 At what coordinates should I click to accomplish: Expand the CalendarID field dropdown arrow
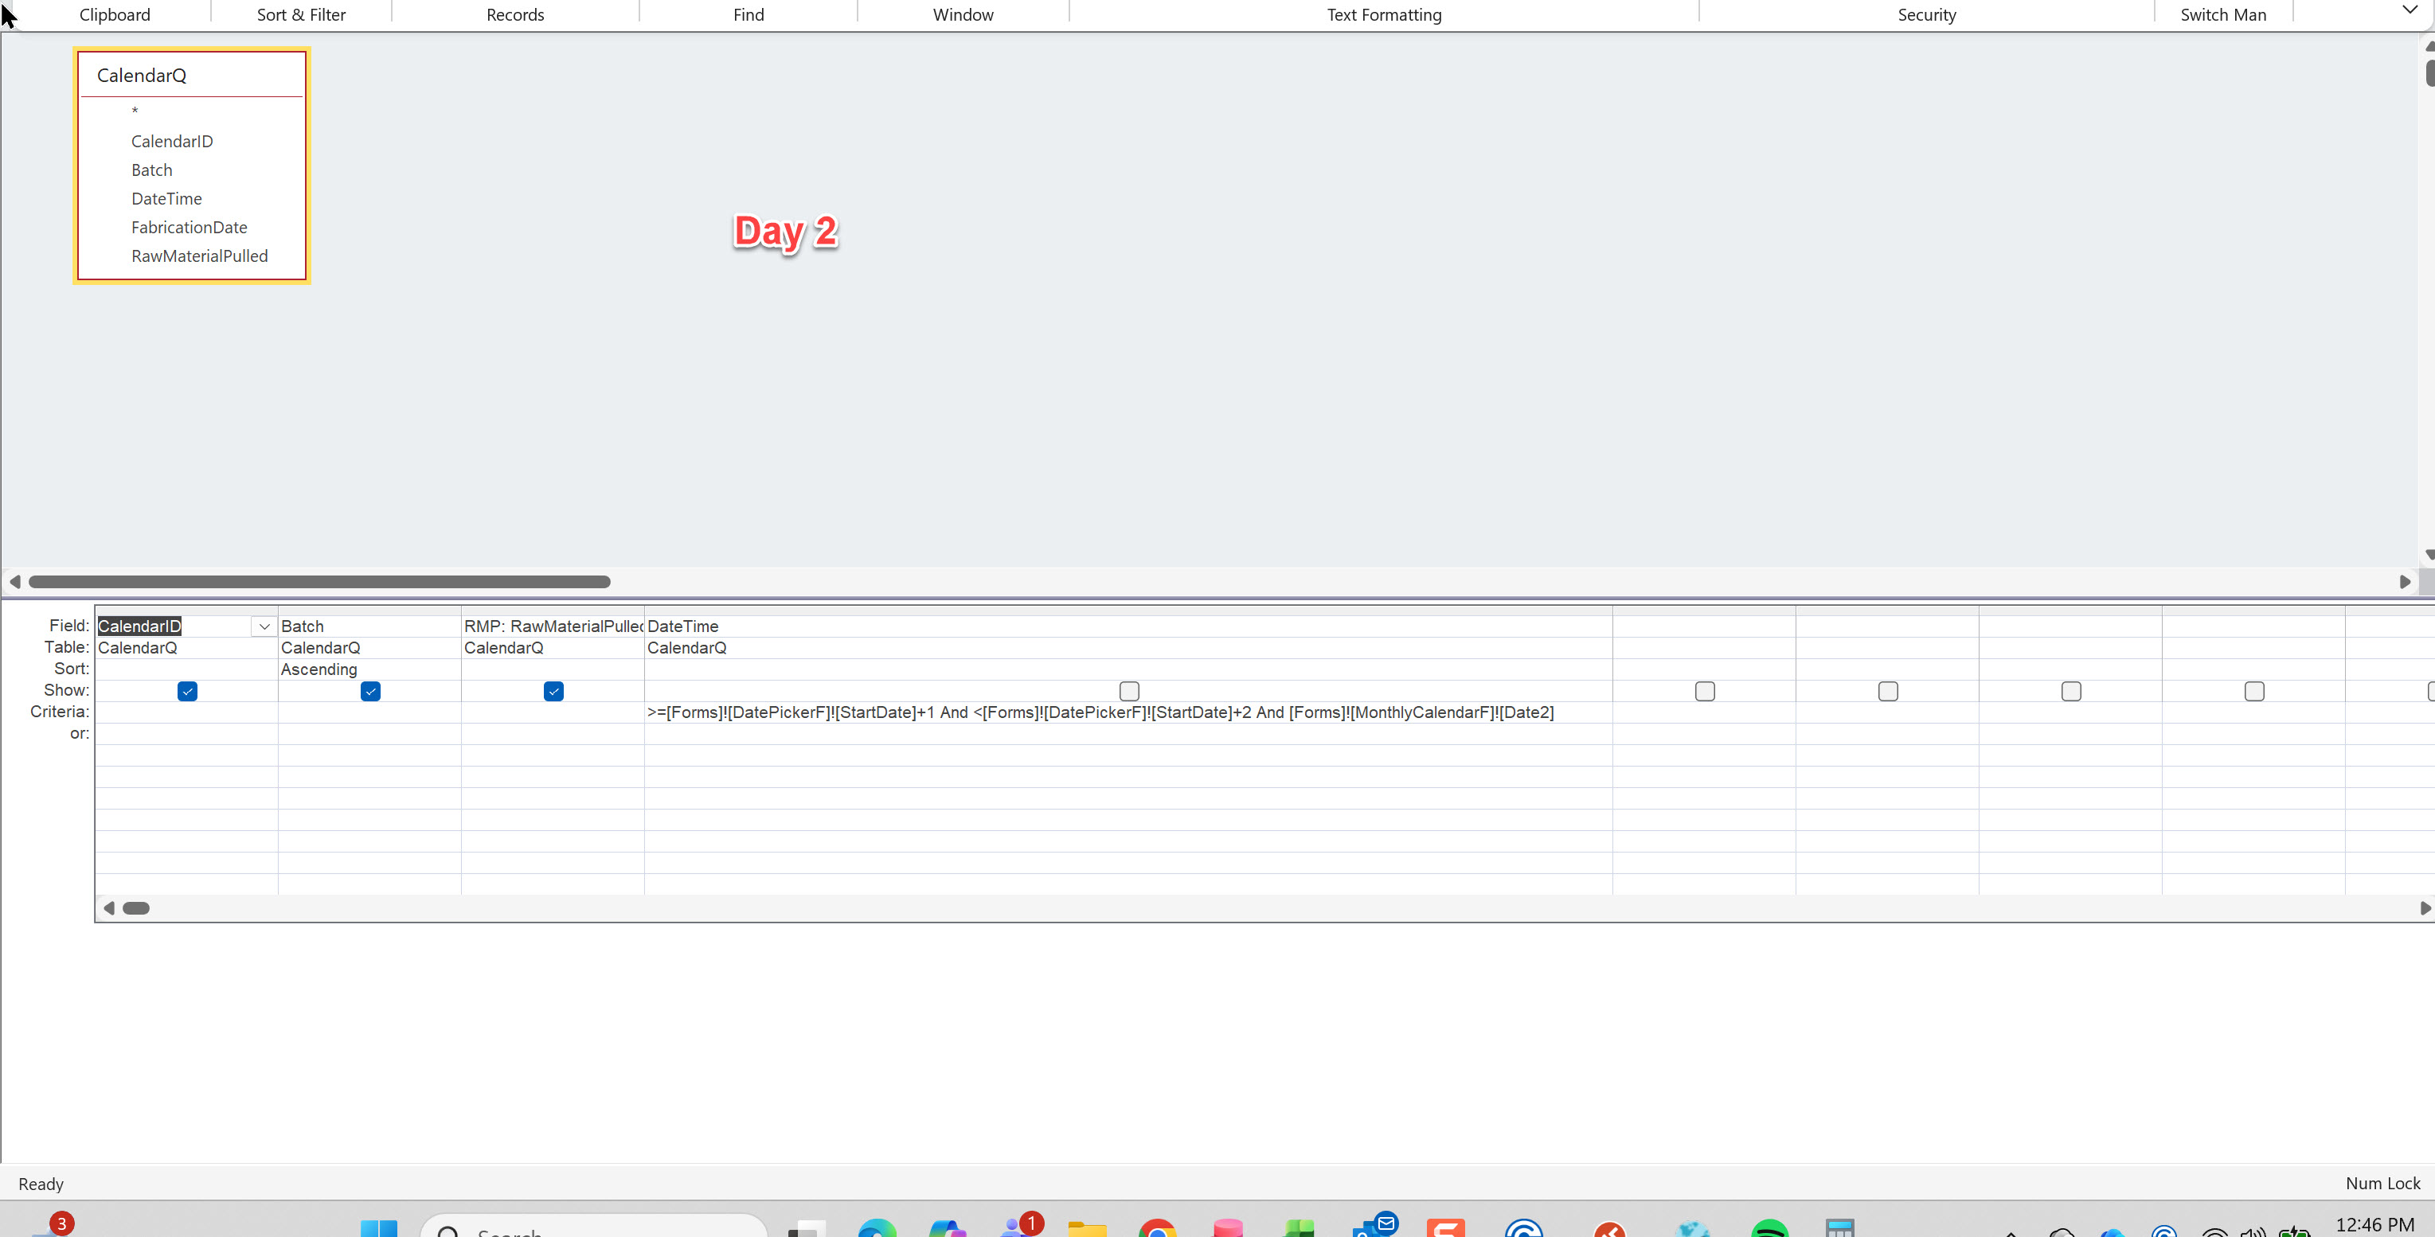coord(264,626)
